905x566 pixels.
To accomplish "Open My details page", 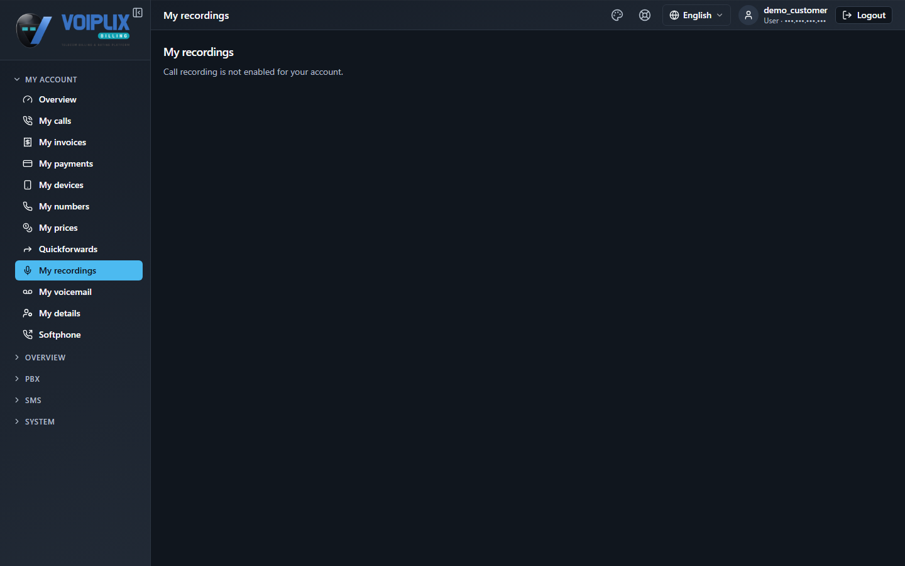I will point(79,313).
